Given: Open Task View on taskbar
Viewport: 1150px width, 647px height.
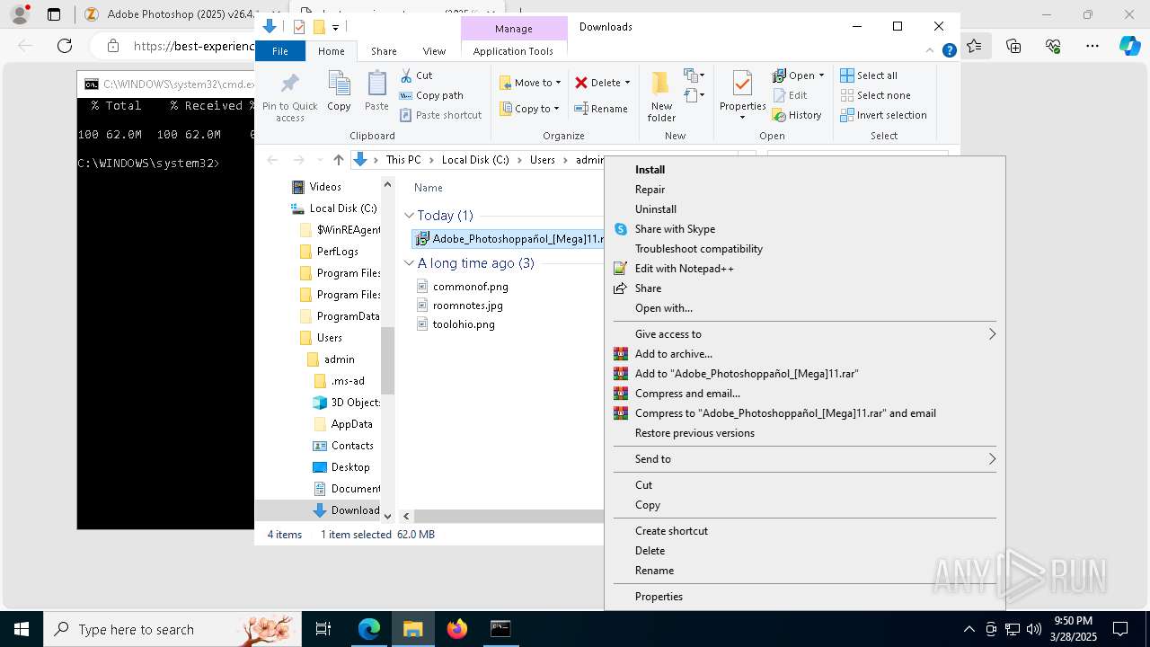Looking at the screenshot, I should [x=323, y=629].
